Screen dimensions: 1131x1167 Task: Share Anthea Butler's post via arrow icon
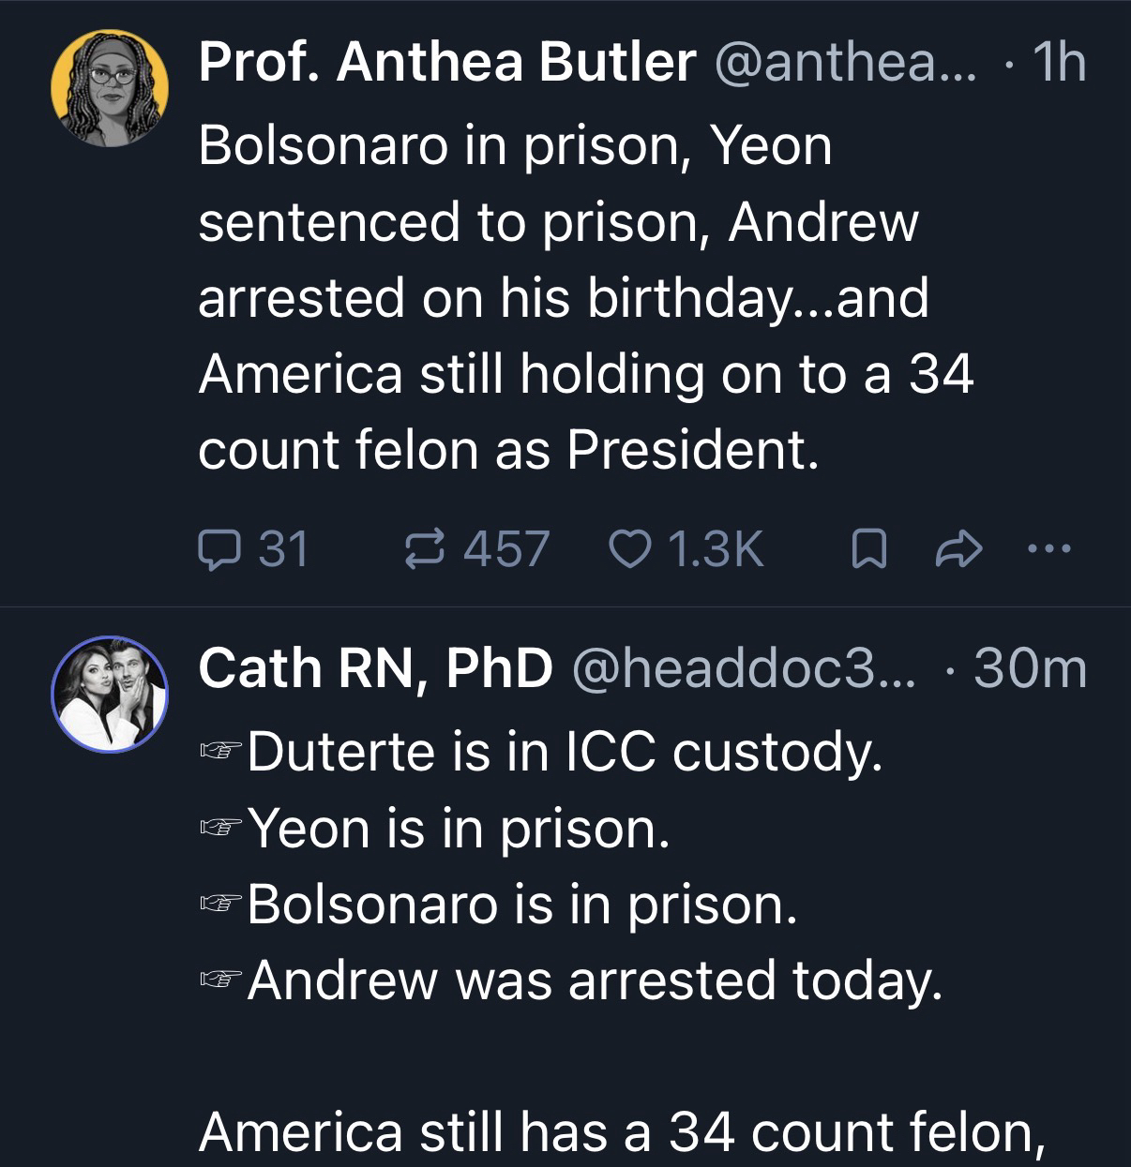(x=959, y=550)
